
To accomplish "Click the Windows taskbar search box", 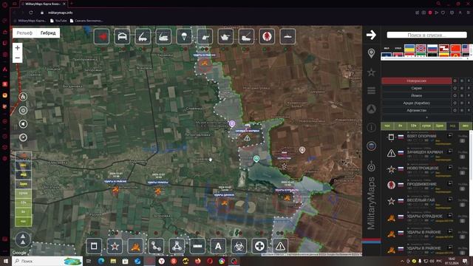I will [47, 261].
